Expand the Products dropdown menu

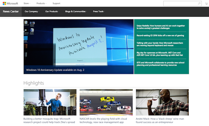[x=42, y=3]
